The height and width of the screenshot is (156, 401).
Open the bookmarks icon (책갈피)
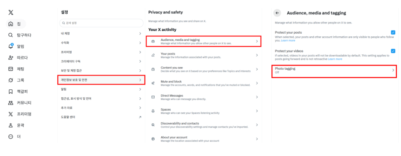point(11,92)
